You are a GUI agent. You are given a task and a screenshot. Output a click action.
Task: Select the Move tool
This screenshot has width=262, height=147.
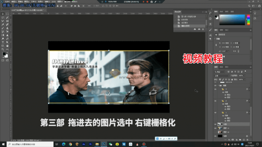click(x=3, y=14)
